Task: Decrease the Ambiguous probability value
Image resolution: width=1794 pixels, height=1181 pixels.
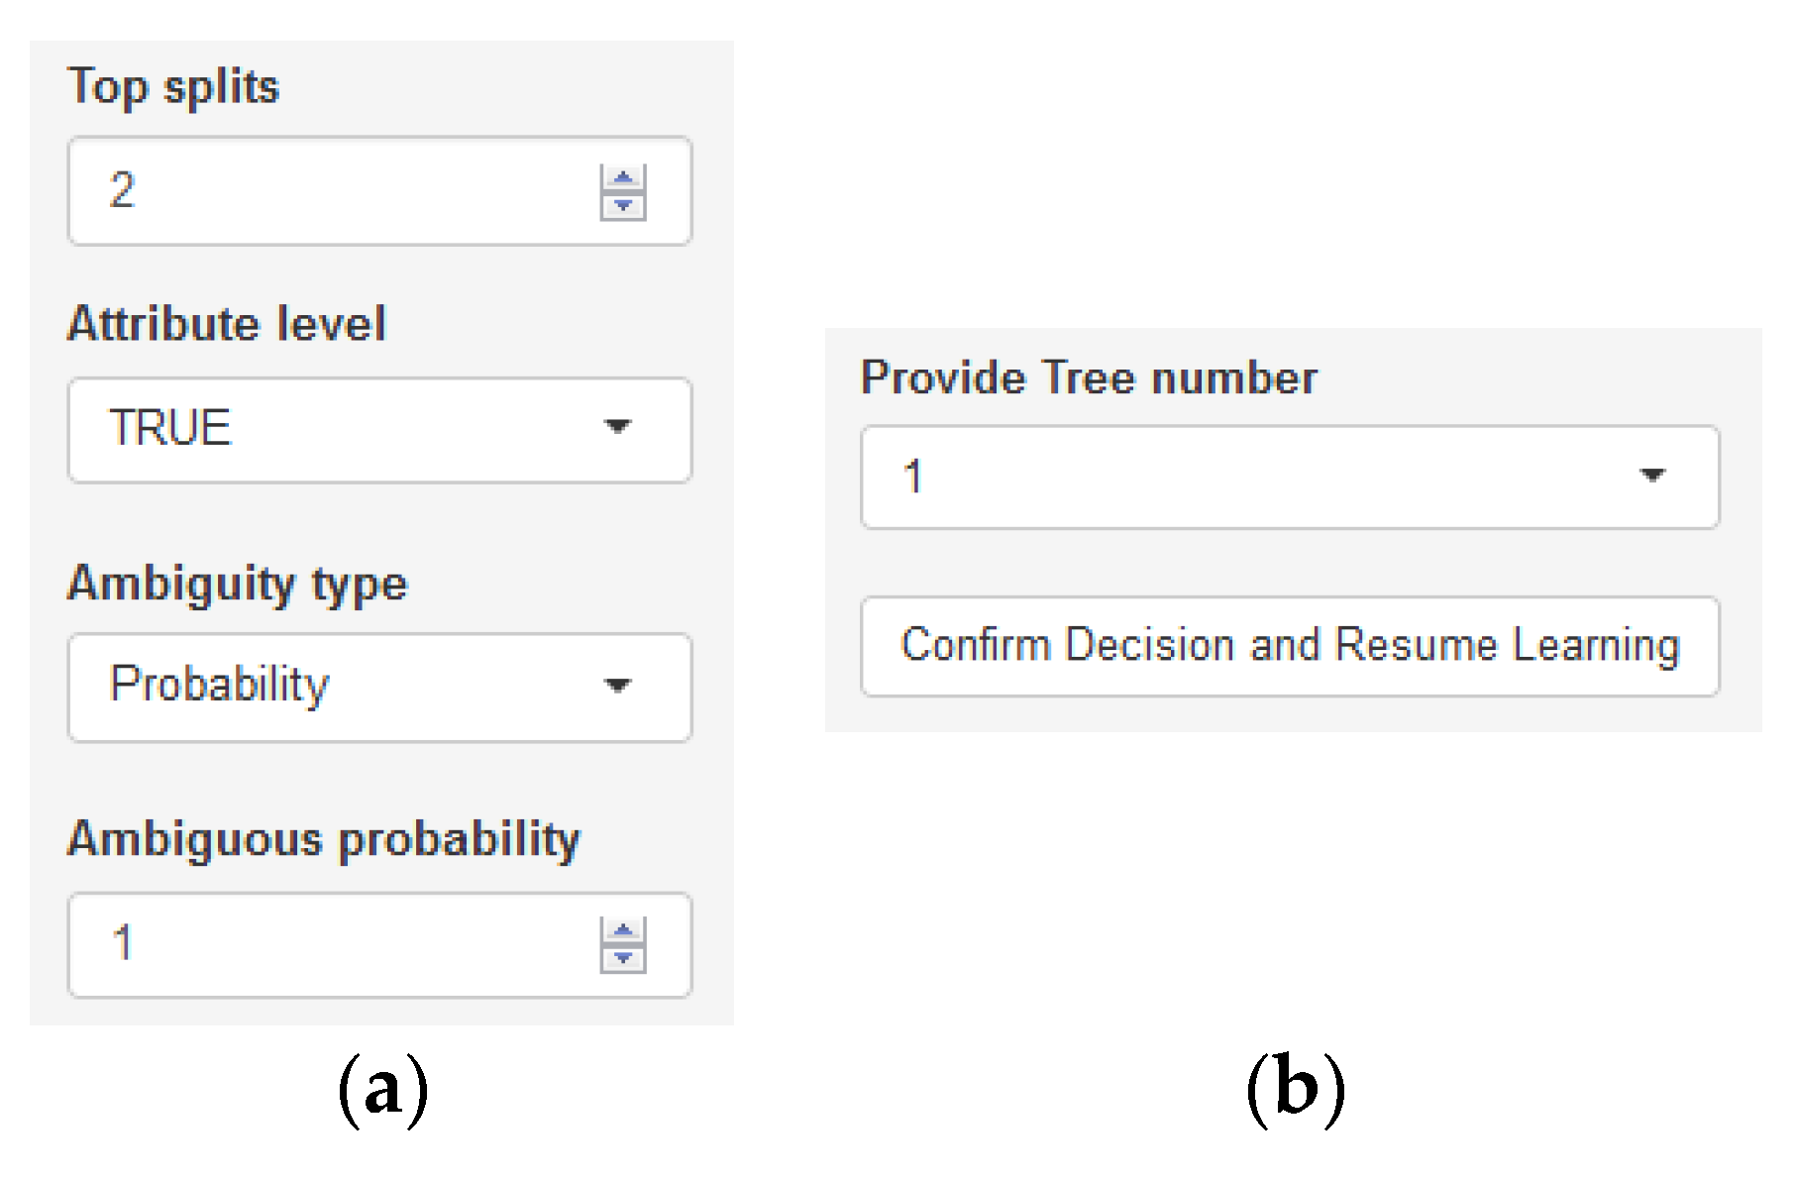Action: coord(623,959)
